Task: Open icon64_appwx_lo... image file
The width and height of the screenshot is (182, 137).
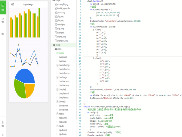Action: tap(63, 8)
